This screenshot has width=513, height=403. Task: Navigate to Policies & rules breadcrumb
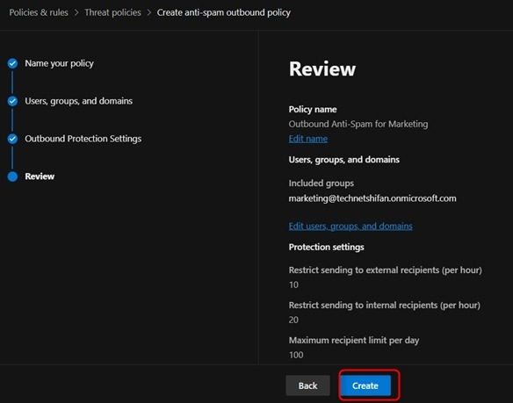[x=39, y=12]
